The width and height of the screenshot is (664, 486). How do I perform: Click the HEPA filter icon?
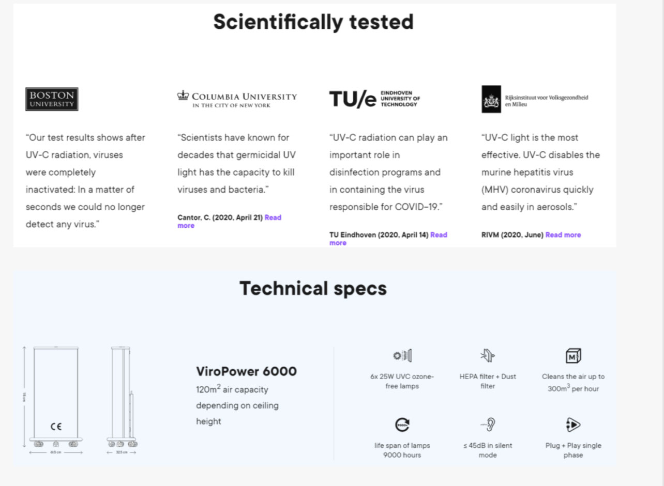point(487,356)
